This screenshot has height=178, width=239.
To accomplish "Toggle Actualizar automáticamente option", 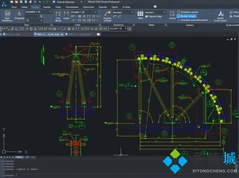I will click(x=194, y=20).
